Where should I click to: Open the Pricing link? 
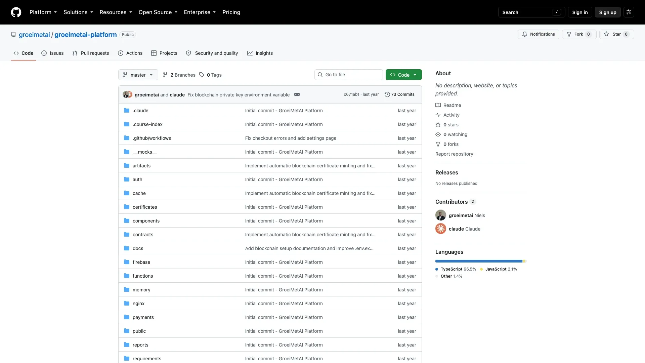point(231,12)
